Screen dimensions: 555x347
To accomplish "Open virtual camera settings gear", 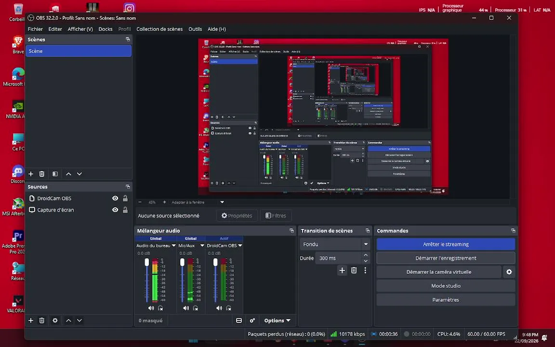I will pyautogui.click(x=509, y=272).
